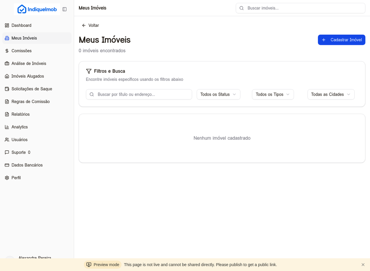
Task: Click the Análise de Imóveis briefcase icon
Action: click(7, 64)
